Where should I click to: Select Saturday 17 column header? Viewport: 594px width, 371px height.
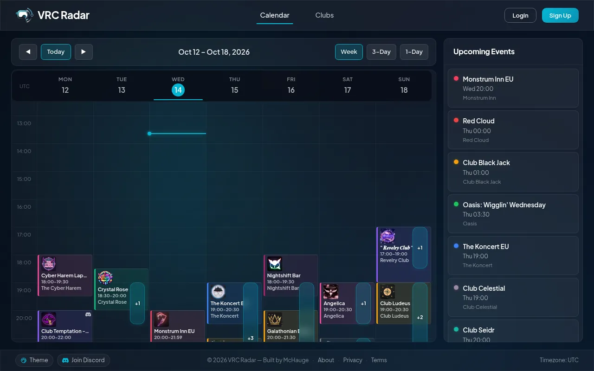(348, 85)
